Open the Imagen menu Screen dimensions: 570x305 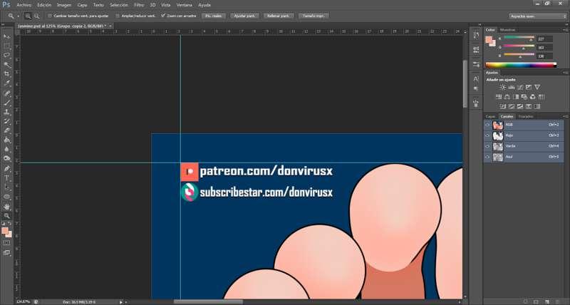pyautogui.click(x=64, y=5)
